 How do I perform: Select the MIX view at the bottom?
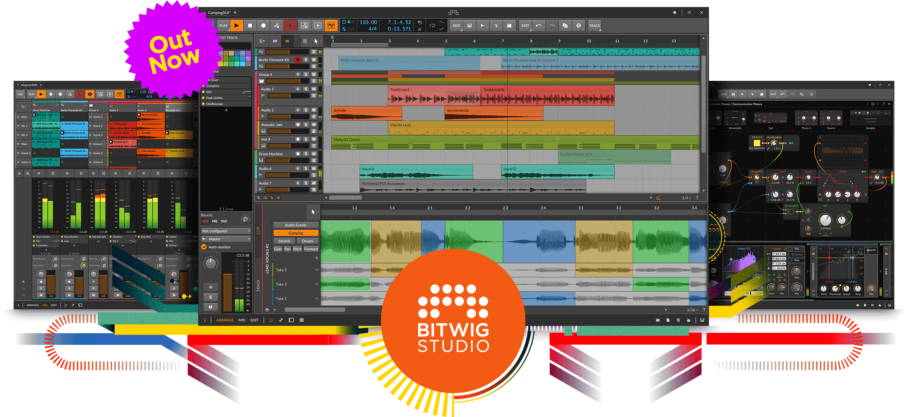click(x=241, y=320)
